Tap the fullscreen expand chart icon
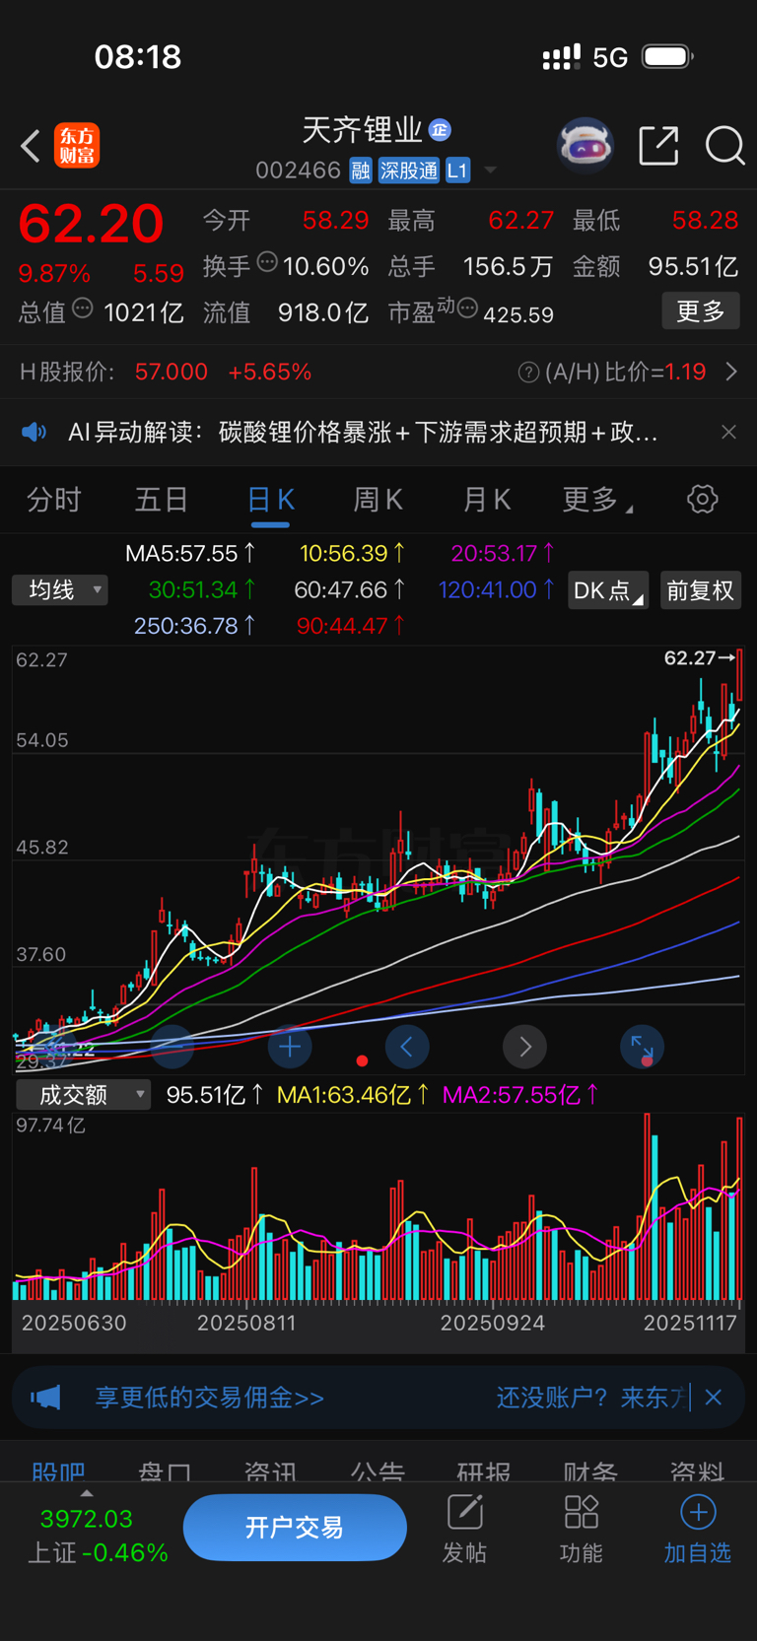 coord(643,1047)
